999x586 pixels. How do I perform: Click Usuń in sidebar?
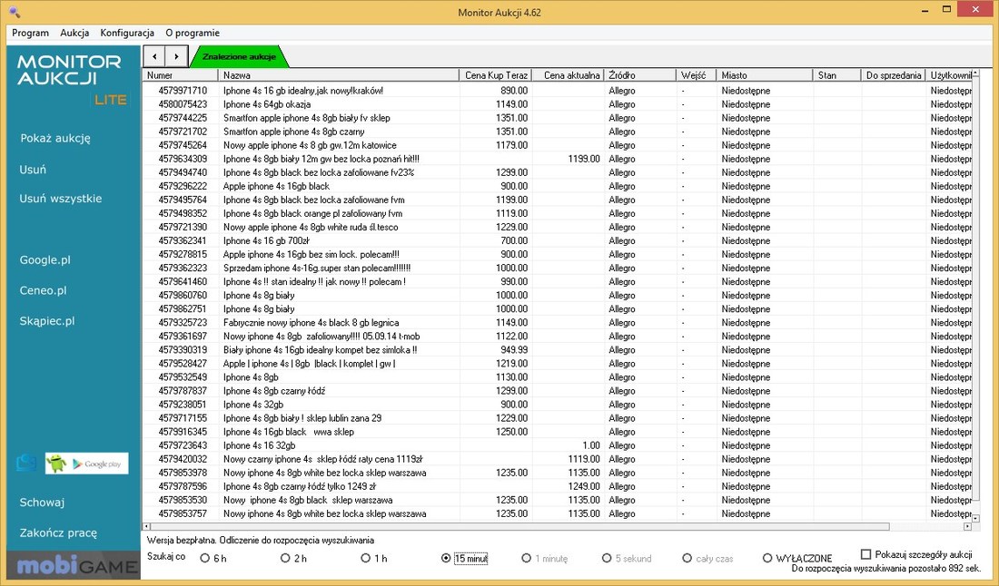pyautogui.click(x=33, y=170)
